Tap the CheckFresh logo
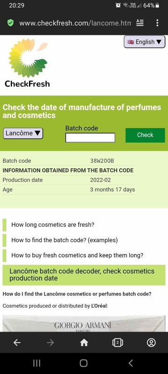Viewport: 168px width, 374px height. [28, 64]
